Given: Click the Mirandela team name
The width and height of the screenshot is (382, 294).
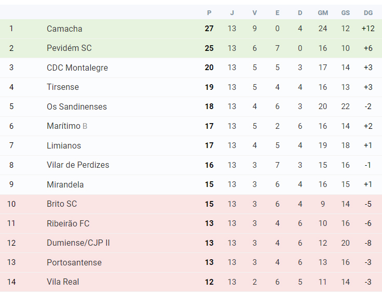Looking at the screenshot, I should click(65, 184).
